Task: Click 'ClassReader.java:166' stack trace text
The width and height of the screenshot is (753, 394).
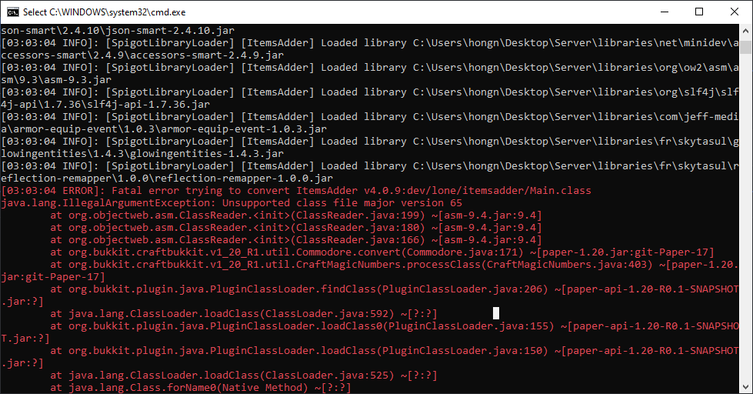Action: point(358,240)
